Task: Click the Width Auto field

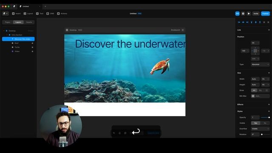Action: pos(255,79)
